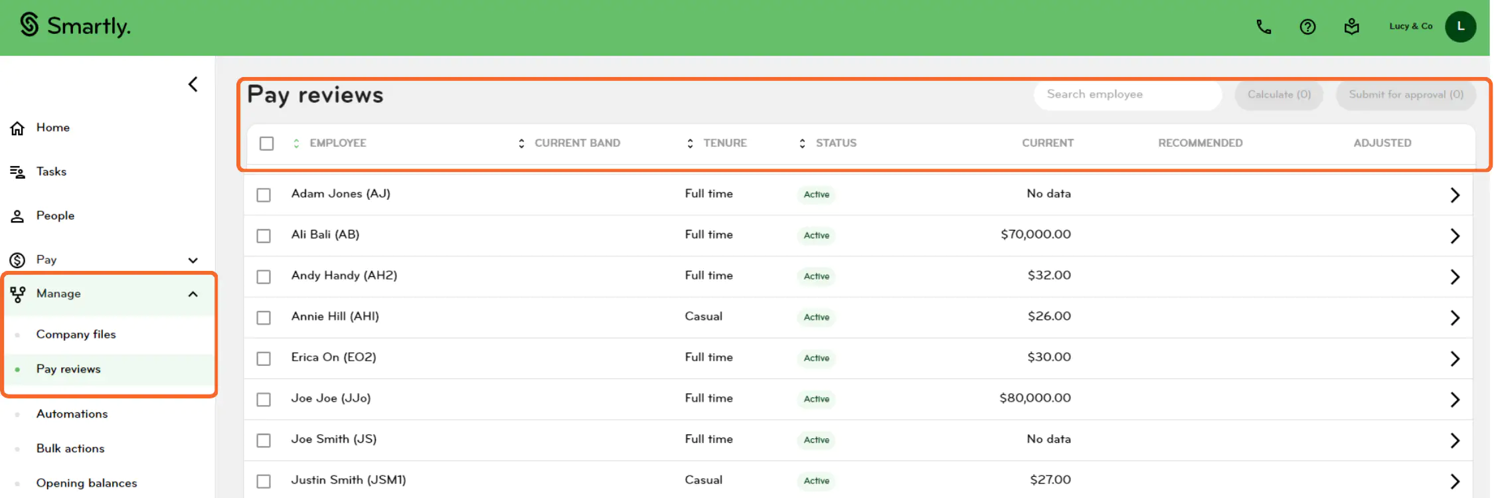Tick the checkbox for Adam Jones (AJ)

tap(264, 195)
